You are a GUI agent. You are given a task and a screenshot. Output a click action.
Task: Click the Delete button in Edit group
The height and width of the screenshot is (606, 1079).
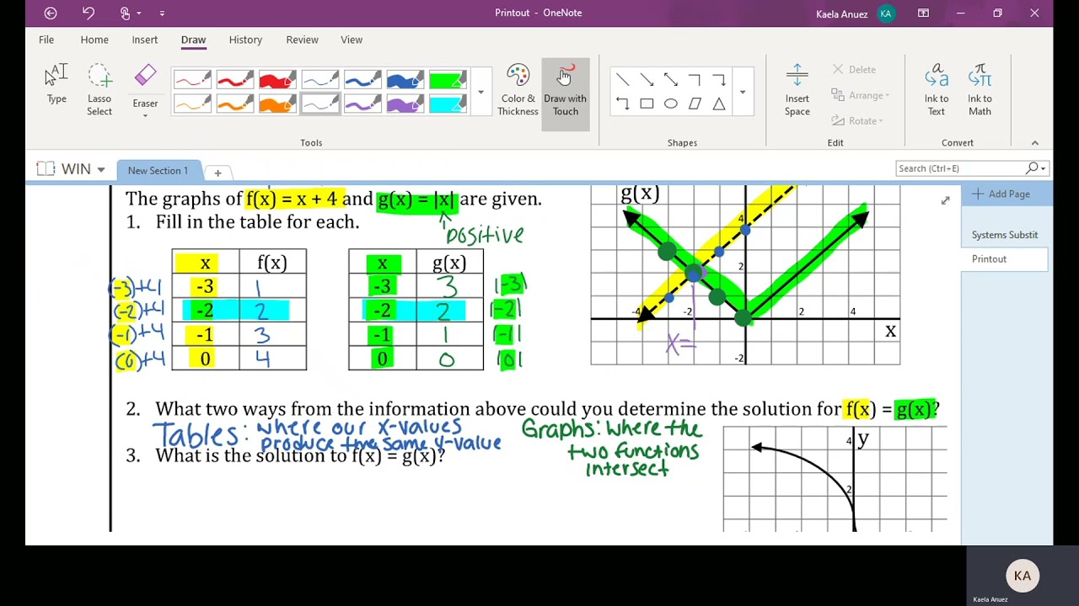click(854, 70)
